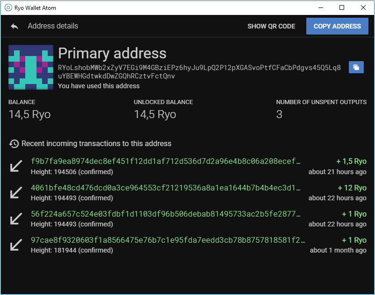Click incoming arrow icon for 97cae8f9 transaction

tap(16, 245)
